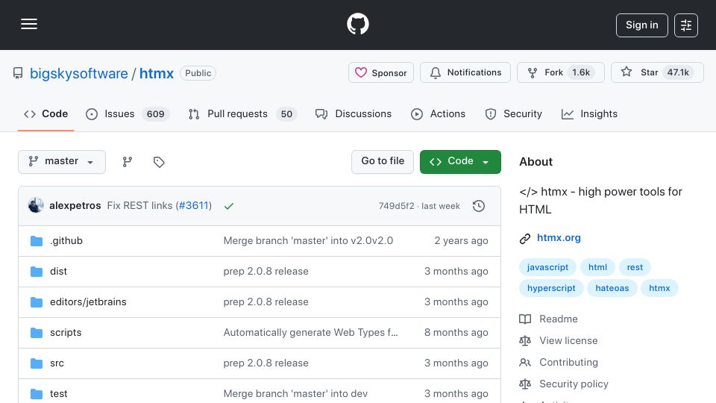Click the green commit status checkmark

[x=229, y=206]
